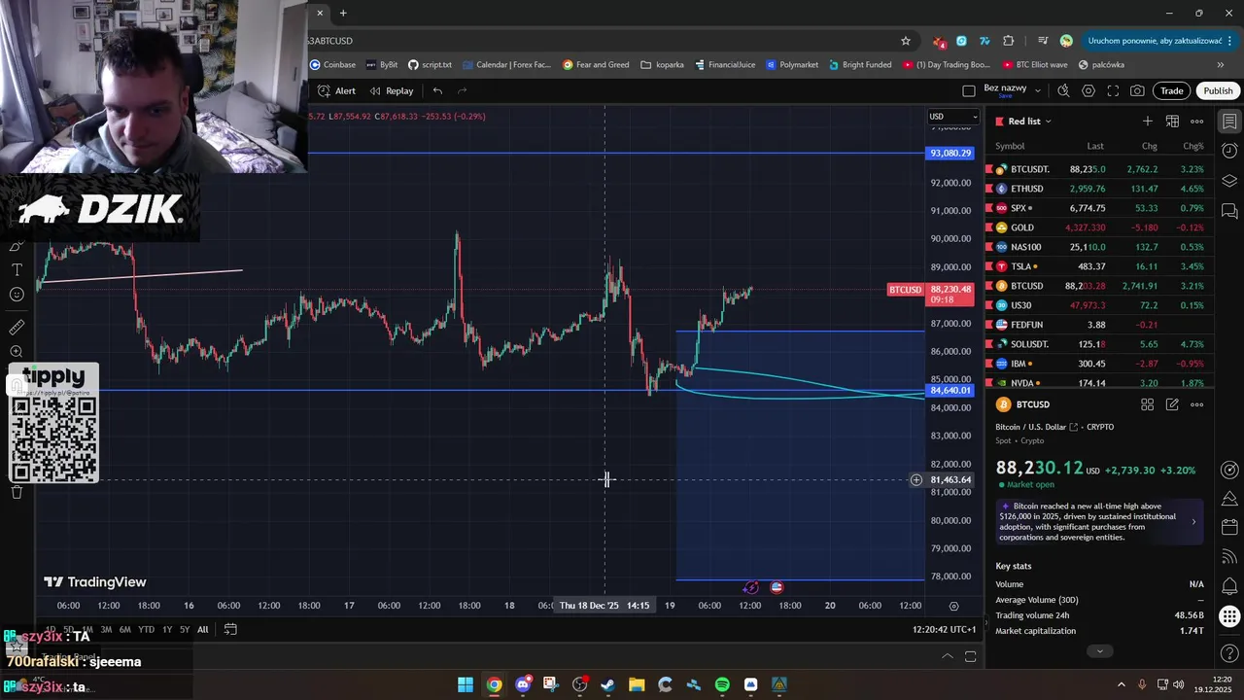Select the YTD time range
1244x700 pixels.
pyautogui.click(x=146, y=629)
